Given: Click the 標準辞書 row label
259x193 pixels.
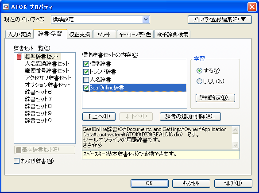Looking at the screenshot, I should pos(100,64).
